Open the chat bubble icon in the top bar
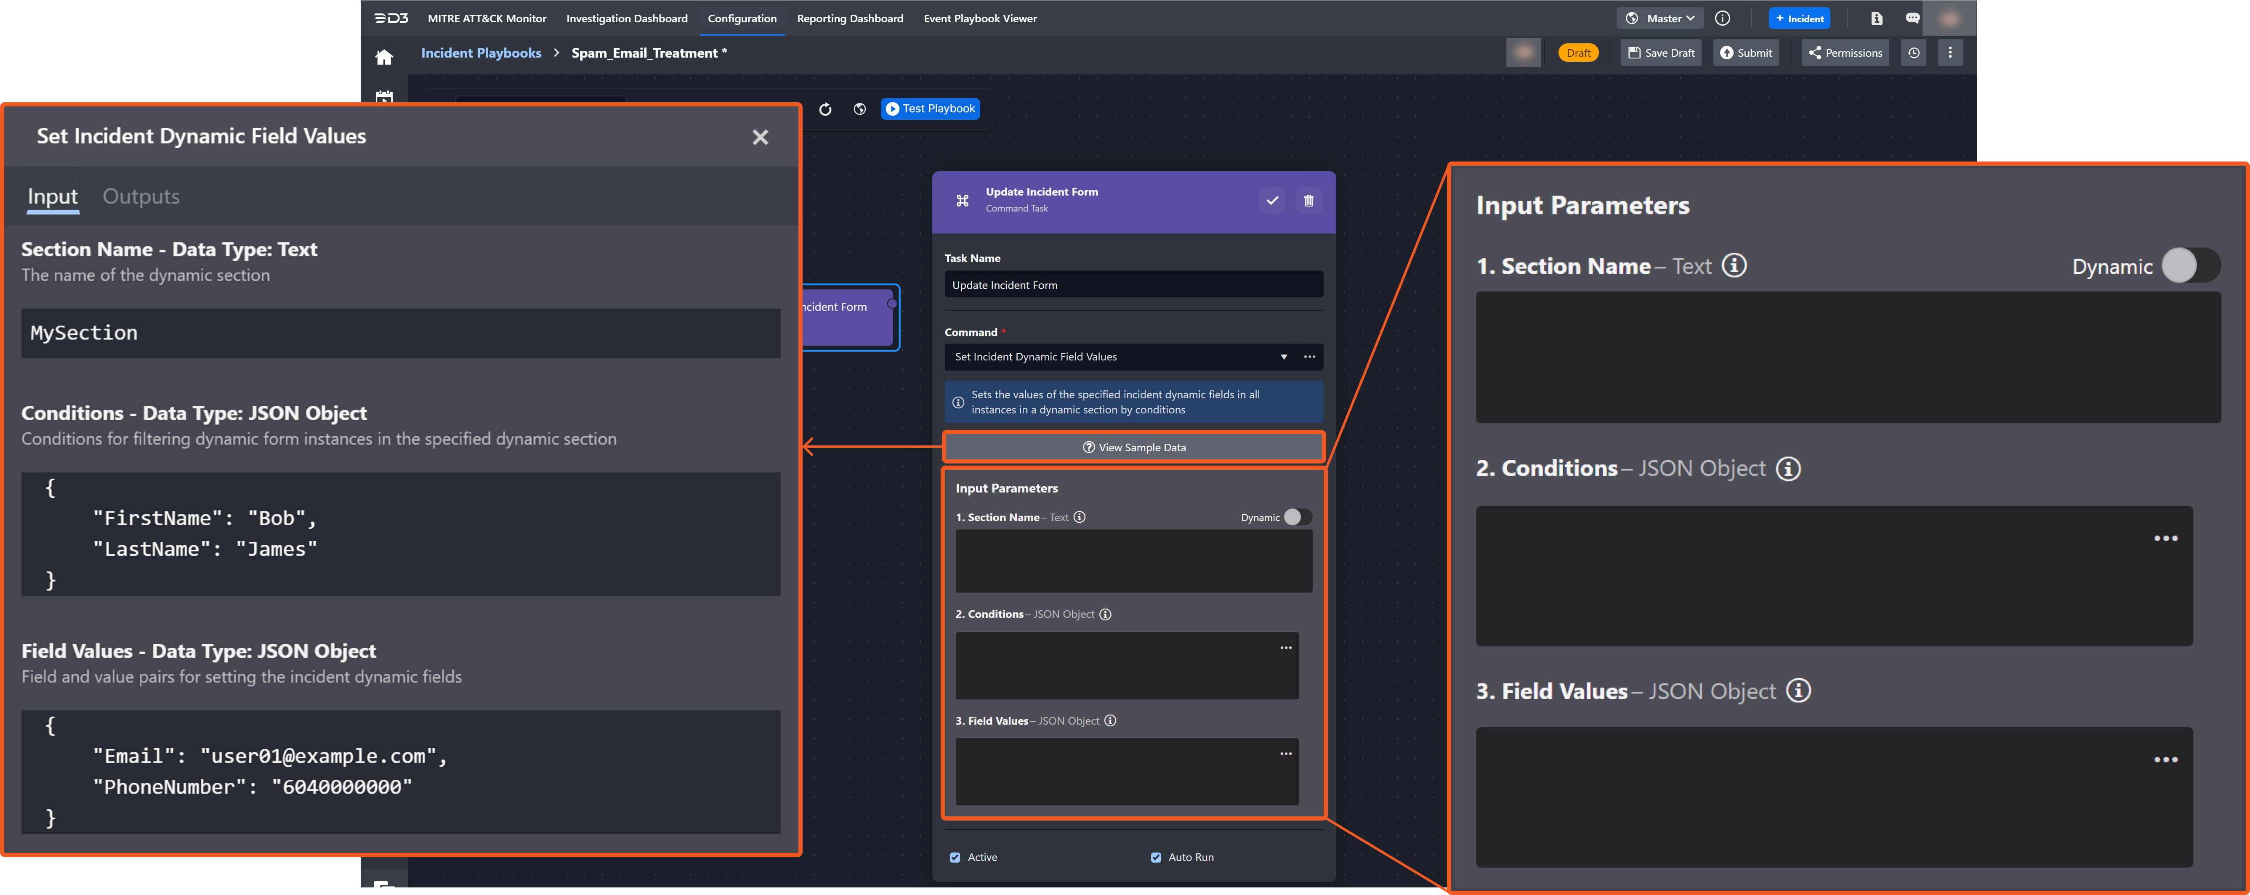 [x=1912, y=19]
